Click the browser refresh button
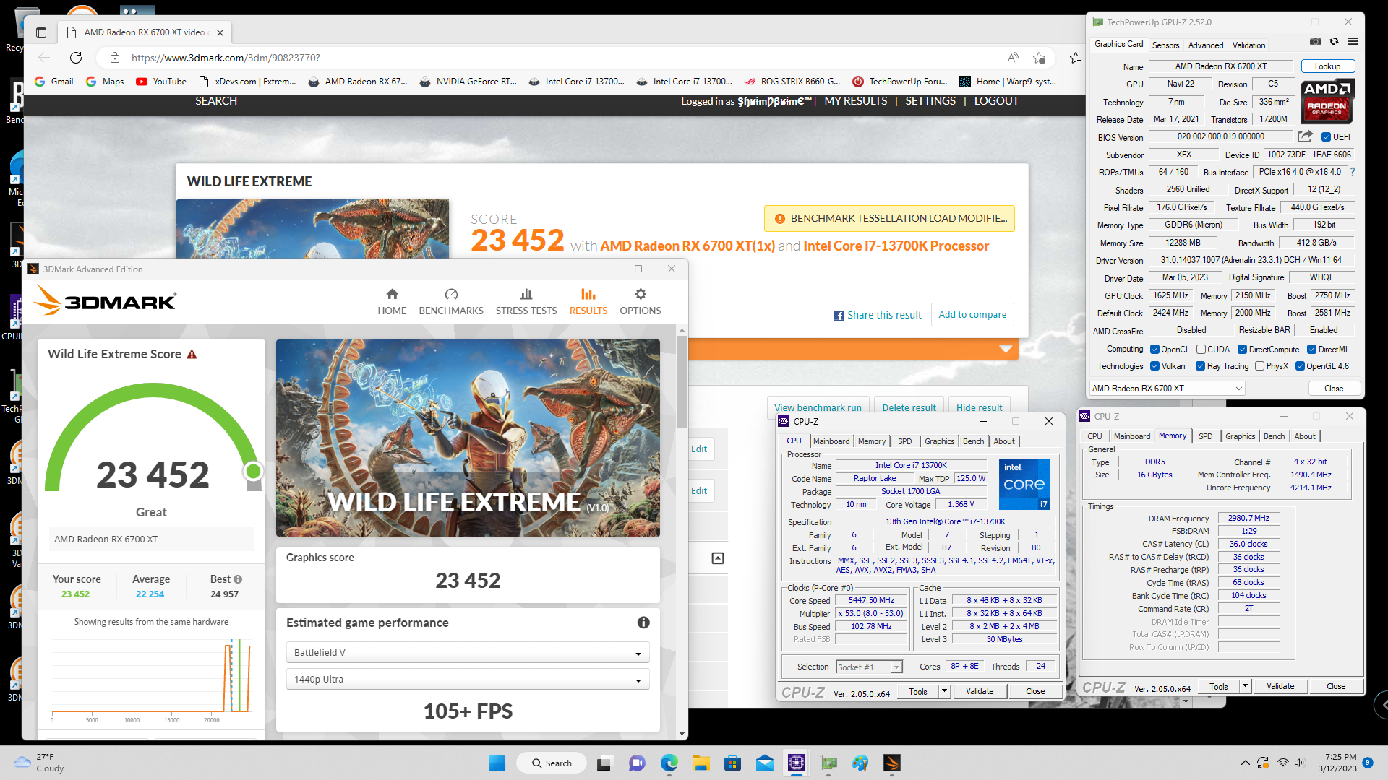 coord(76,58)
